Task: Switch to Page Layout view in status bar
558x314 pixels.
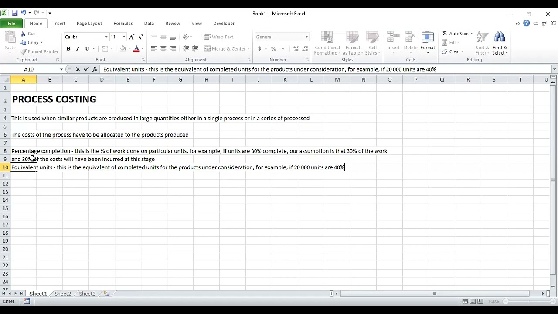Action: click(x=473, y=301)
